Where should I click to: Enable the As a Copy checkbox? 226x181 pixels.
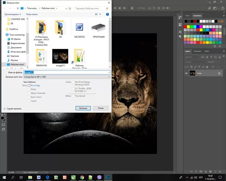[x=29, y=85]
